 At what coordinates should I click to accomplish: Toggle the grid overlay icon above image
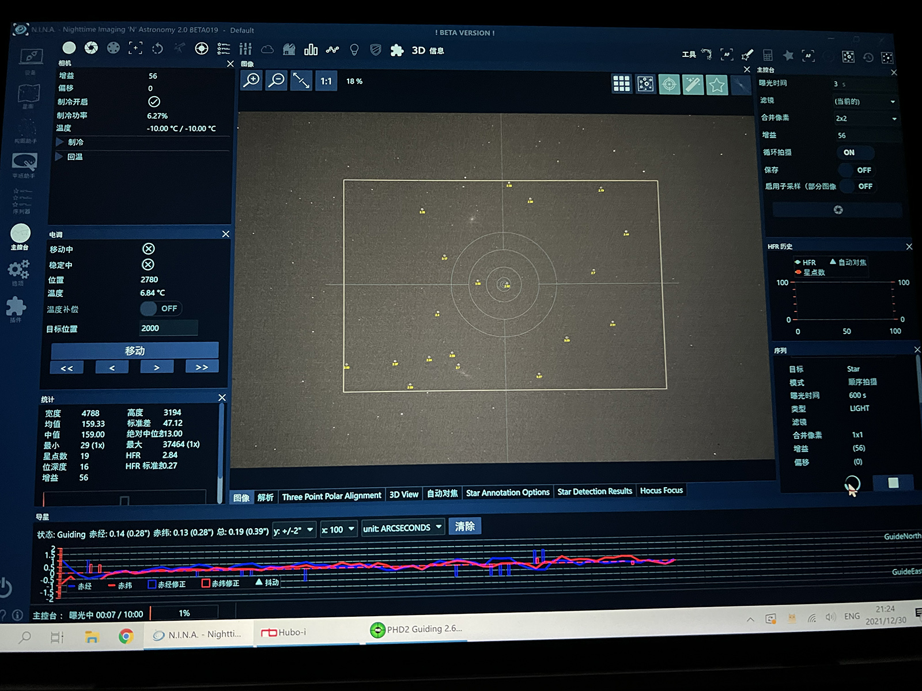pyautogui.click(x=621, y=84)
